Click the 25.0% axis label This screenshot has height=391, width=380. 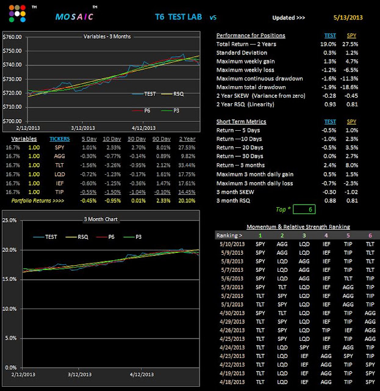tap(9, 220)
